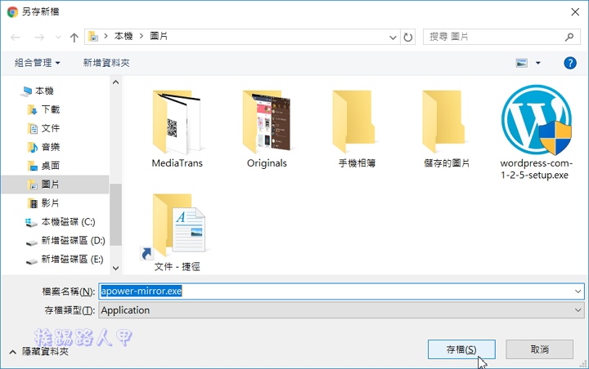This screenshot has width=589, height=369.
Task: Select the Originals folder
Action: [267, 129]
